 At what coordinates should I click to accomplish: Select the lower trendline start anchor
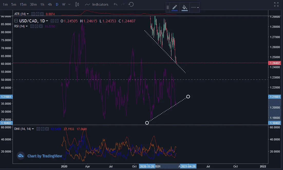click(147, 123)
